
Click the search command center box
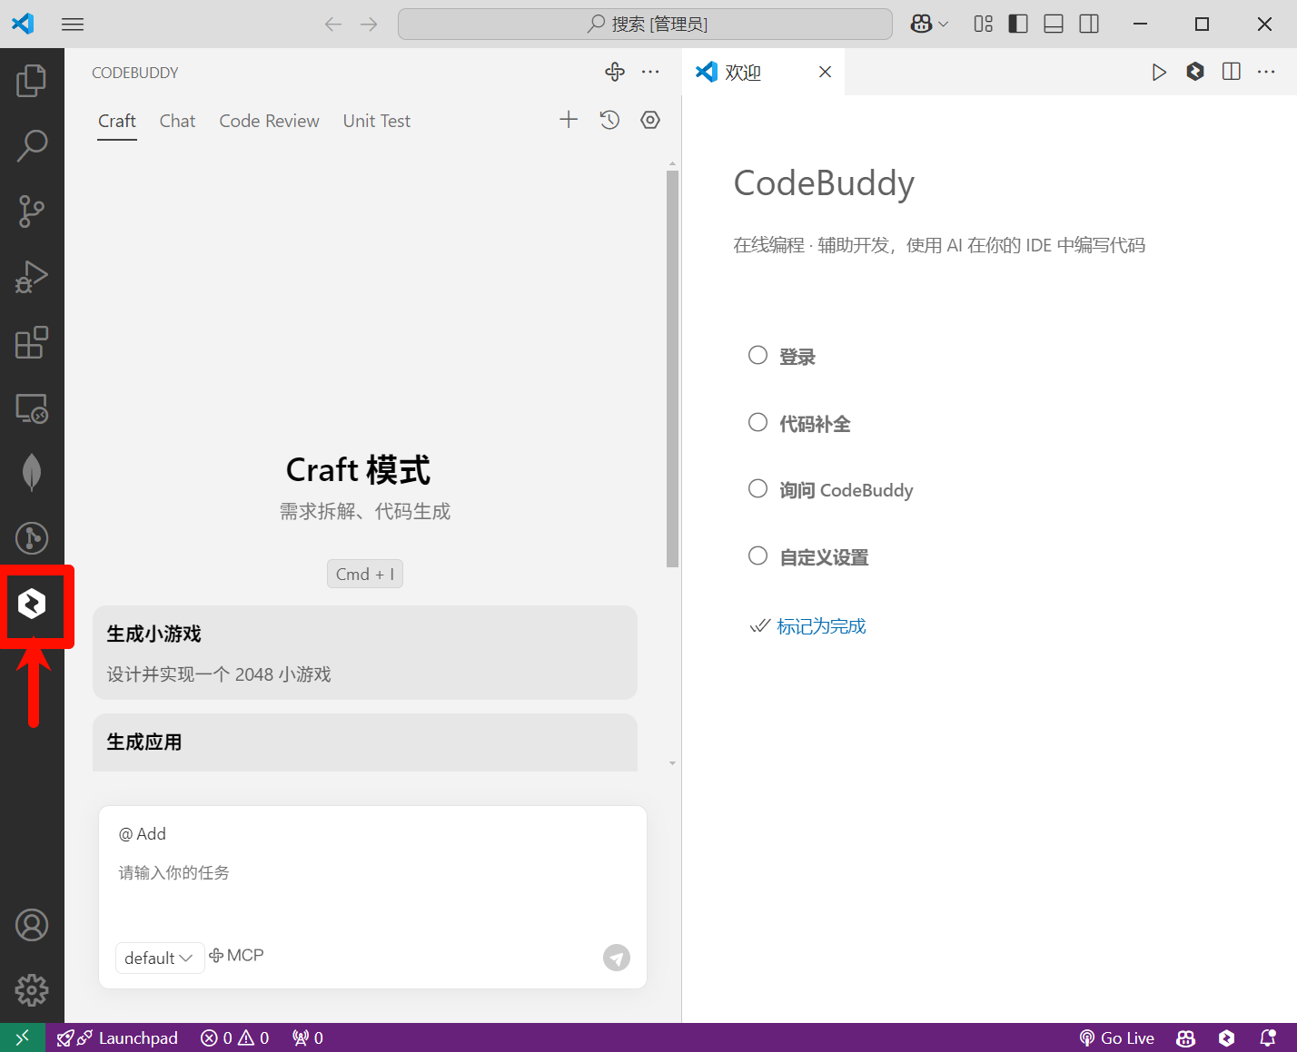[x=645, y=24]
